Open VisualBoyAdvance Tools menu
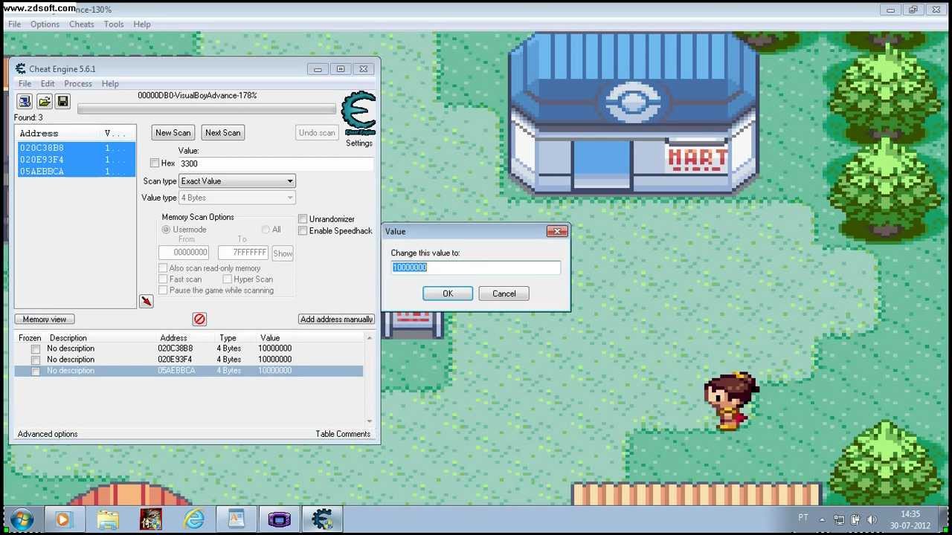The image size is (952, 535). tap(114, 24)
